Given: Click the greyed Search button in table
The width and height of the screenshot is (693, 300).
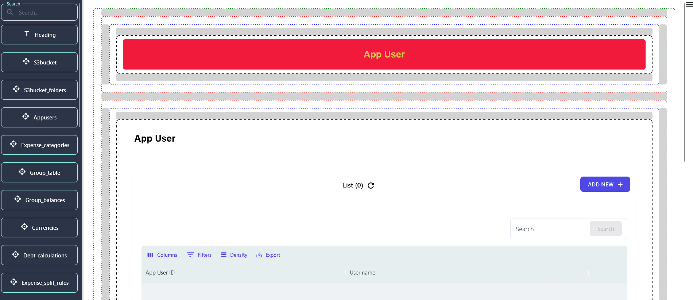Looking at the screenshot, I should (x=605, y=229).
